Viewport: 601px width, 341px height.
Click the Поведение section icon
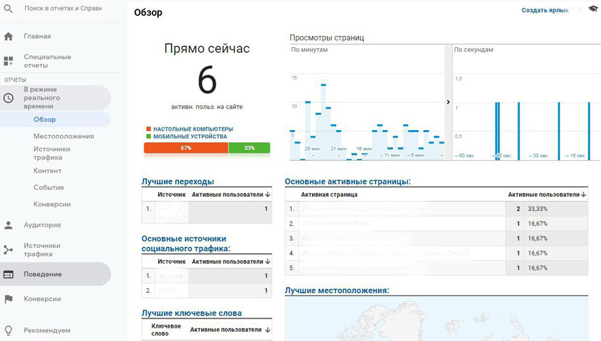point(9,274)
